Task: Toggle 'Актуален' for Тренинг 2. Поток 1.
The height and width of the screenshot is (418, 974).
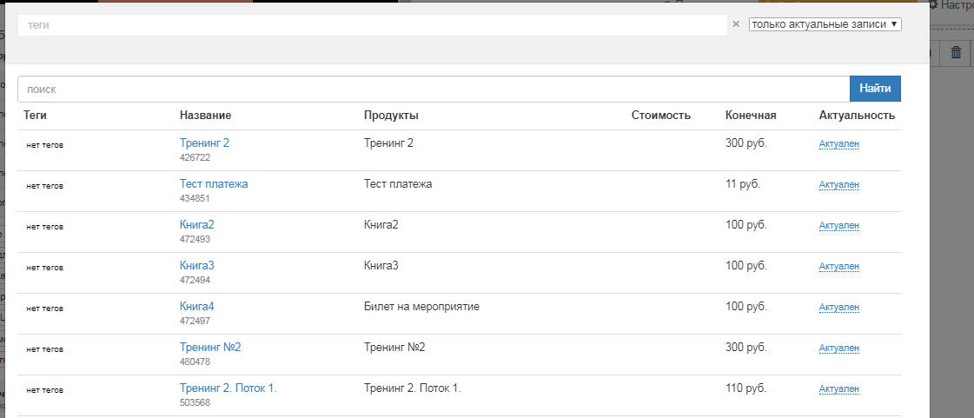Action: pos(838,389)
